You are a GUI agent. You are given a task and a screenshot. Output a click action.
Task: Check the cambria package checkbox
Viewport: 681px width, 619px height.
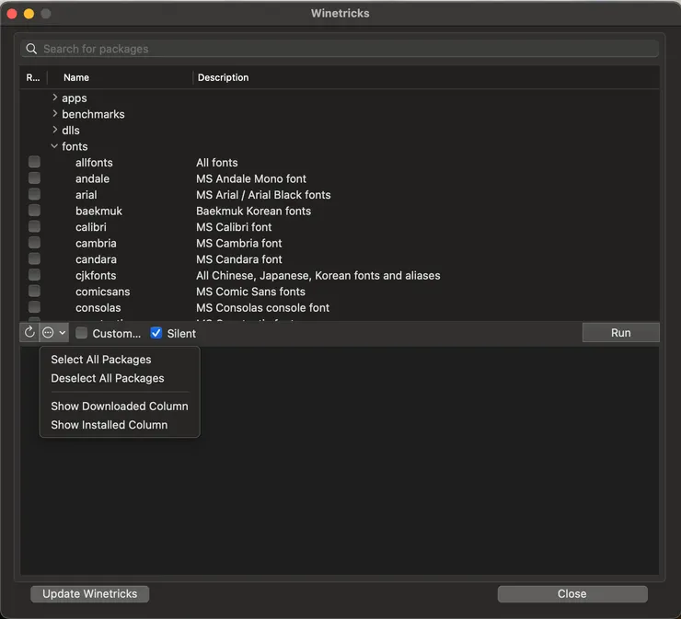34,242
